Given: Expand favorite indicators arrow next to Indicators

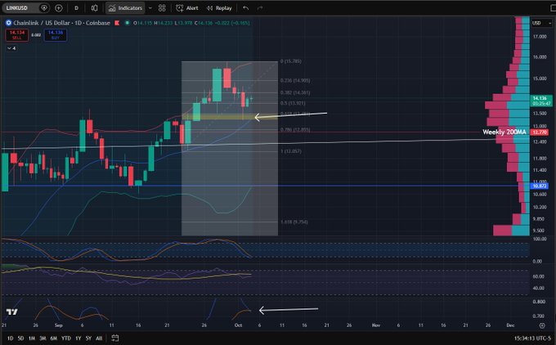Looking at the screenshot, I should (150, 8).
